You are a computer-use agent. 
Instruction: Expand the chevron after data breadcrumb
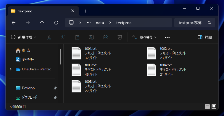pos(110,23)
